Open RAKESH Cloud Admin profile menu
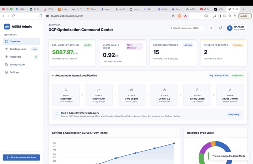Screen dimensions: 253x164 point(237,28)
